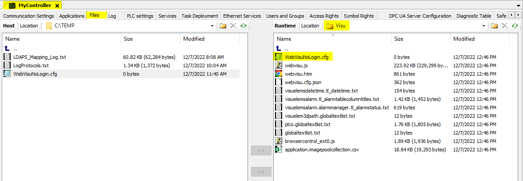Select LDAPS_Mapping_Log.txt in Host list

coord(39,57)
